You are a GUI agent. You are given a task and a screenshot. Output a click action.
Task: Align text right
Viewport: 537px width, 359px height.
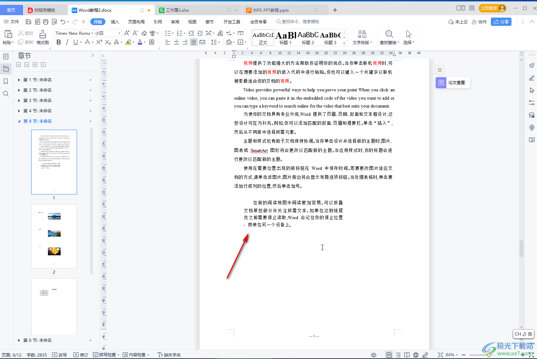(185, 42)
